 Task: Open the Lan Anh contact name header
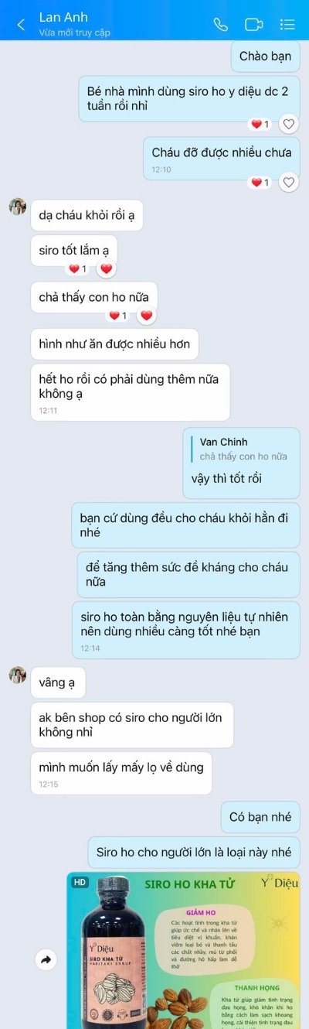63,18
